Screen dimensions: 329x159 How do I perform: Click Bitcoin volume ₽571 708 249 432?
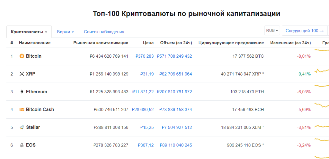pyautogui.click(x=174, y=56)
